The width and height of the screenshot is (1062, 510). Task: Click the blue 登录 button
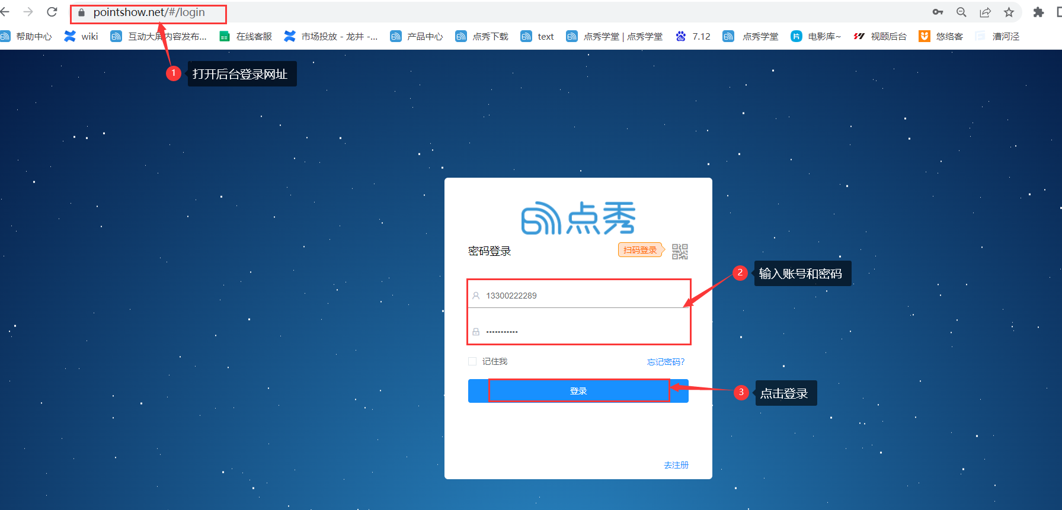click(578, 391)
